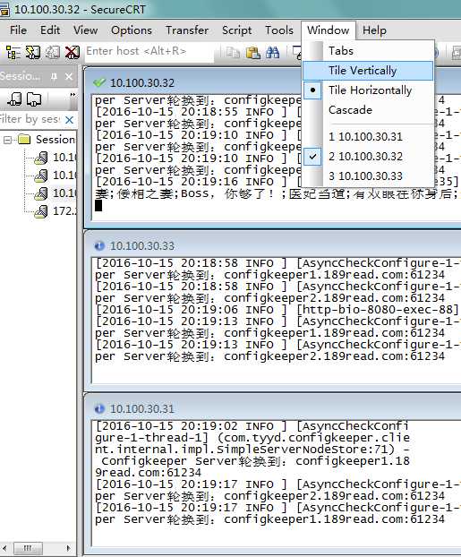This screenshot has width=461, height=557.
Task: Close the Session Manager panel
Action: (x=69, y=76)
